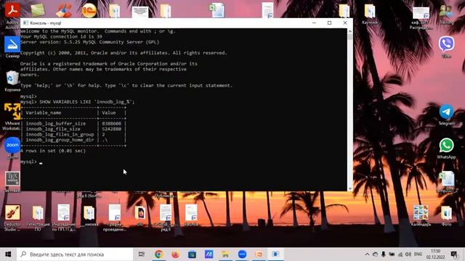Click the value 5242880
This screenshot has width=465, height=261.
111,129
